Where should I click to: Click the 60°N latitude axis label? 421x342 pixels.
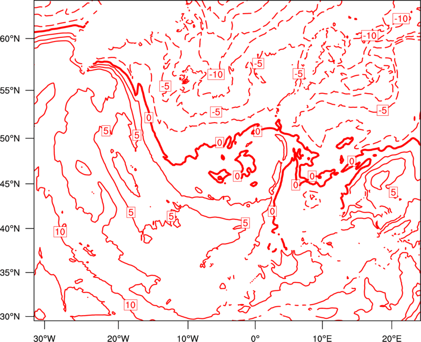(10, 39)
